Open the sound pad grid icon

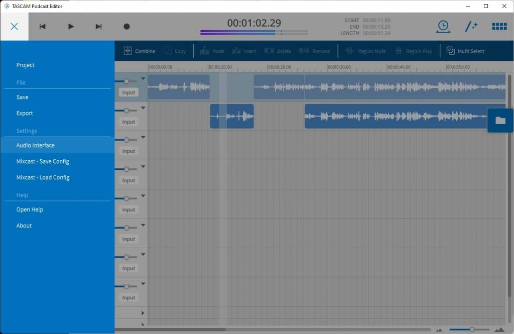click(x=499, y=26)
